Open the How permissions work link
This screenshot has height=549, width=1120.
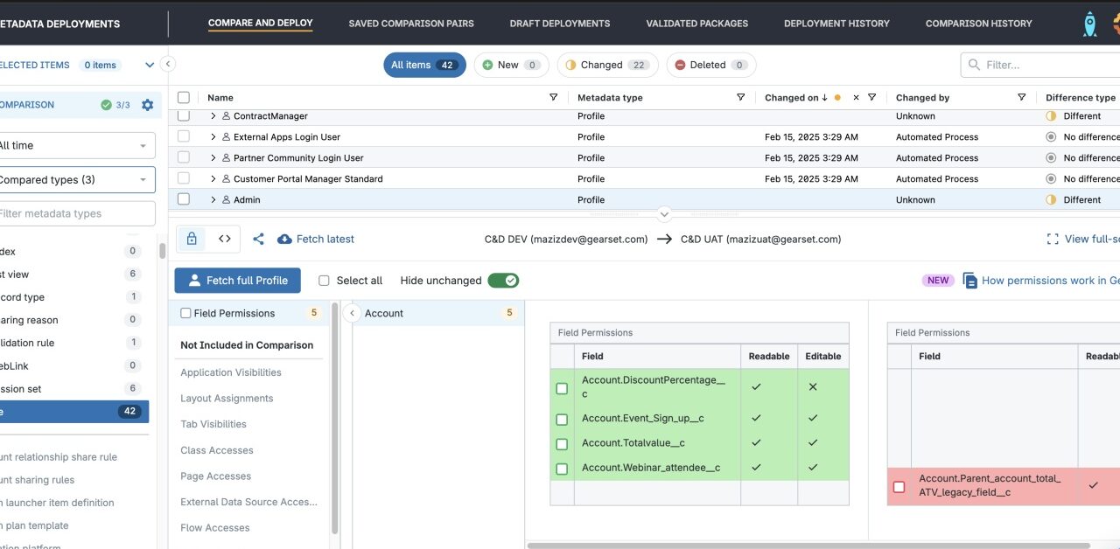(x=1051, y=281)
